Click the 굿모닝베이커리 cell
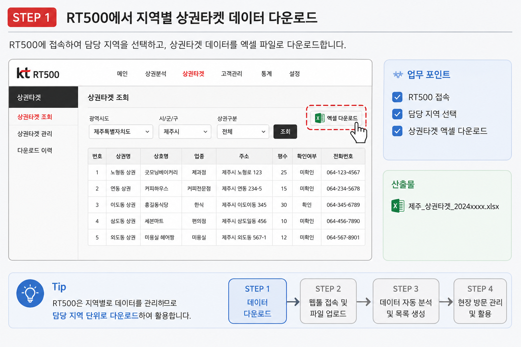The height and width of the screenshot is (347, 521). pyautogui.click(x=161, y=172)
